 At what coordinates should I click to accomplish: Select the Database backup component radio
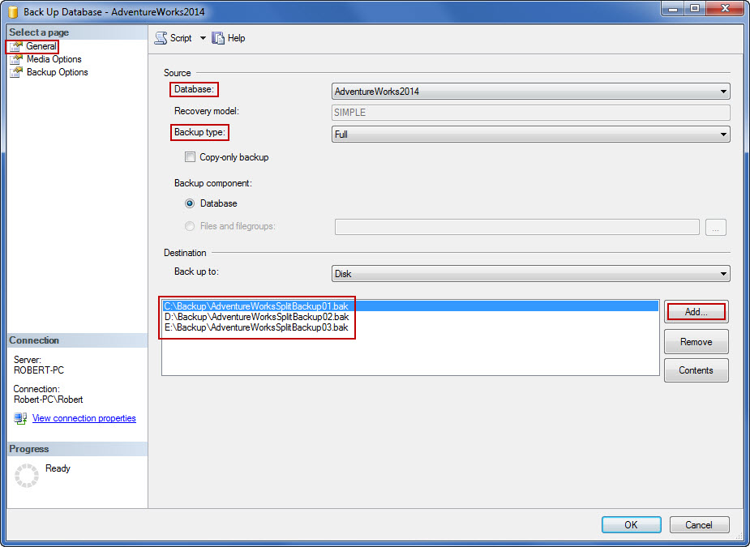192,203
